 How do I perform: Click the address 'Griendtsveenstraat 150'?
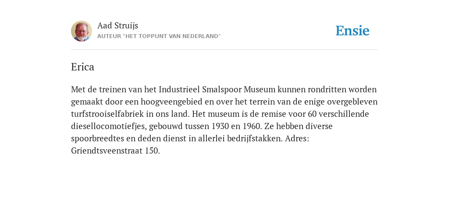tap(115, 151)
